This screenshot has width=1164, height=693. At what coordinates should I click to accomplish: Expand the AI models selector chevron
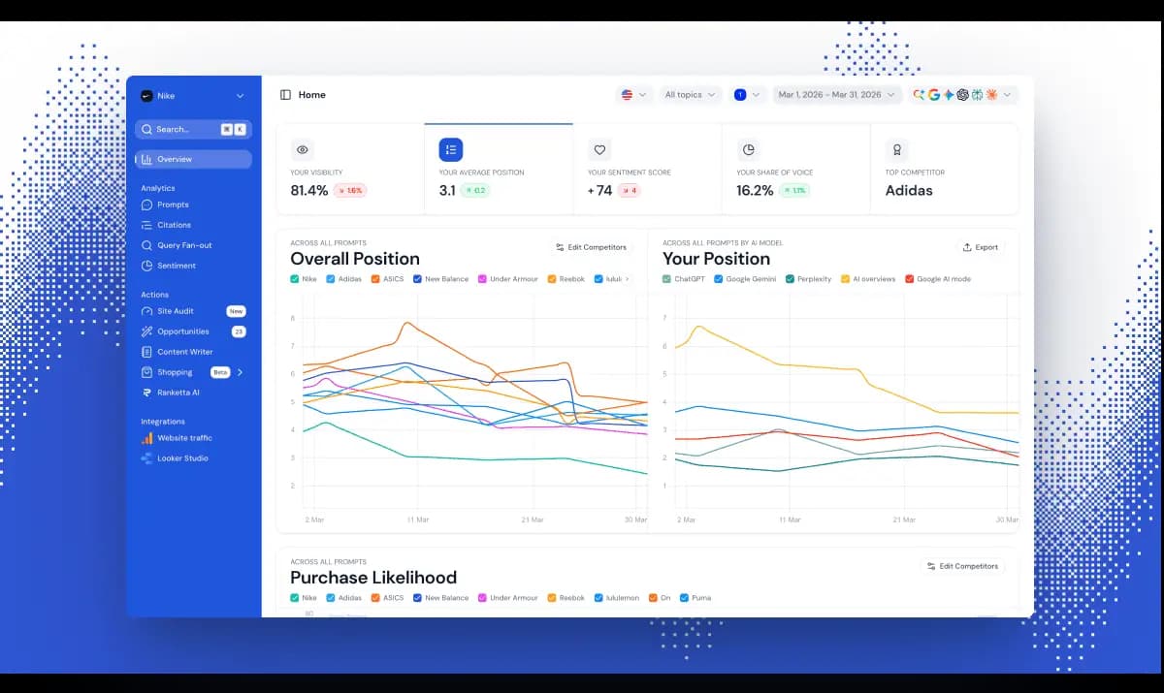[x=1007, y=95]
